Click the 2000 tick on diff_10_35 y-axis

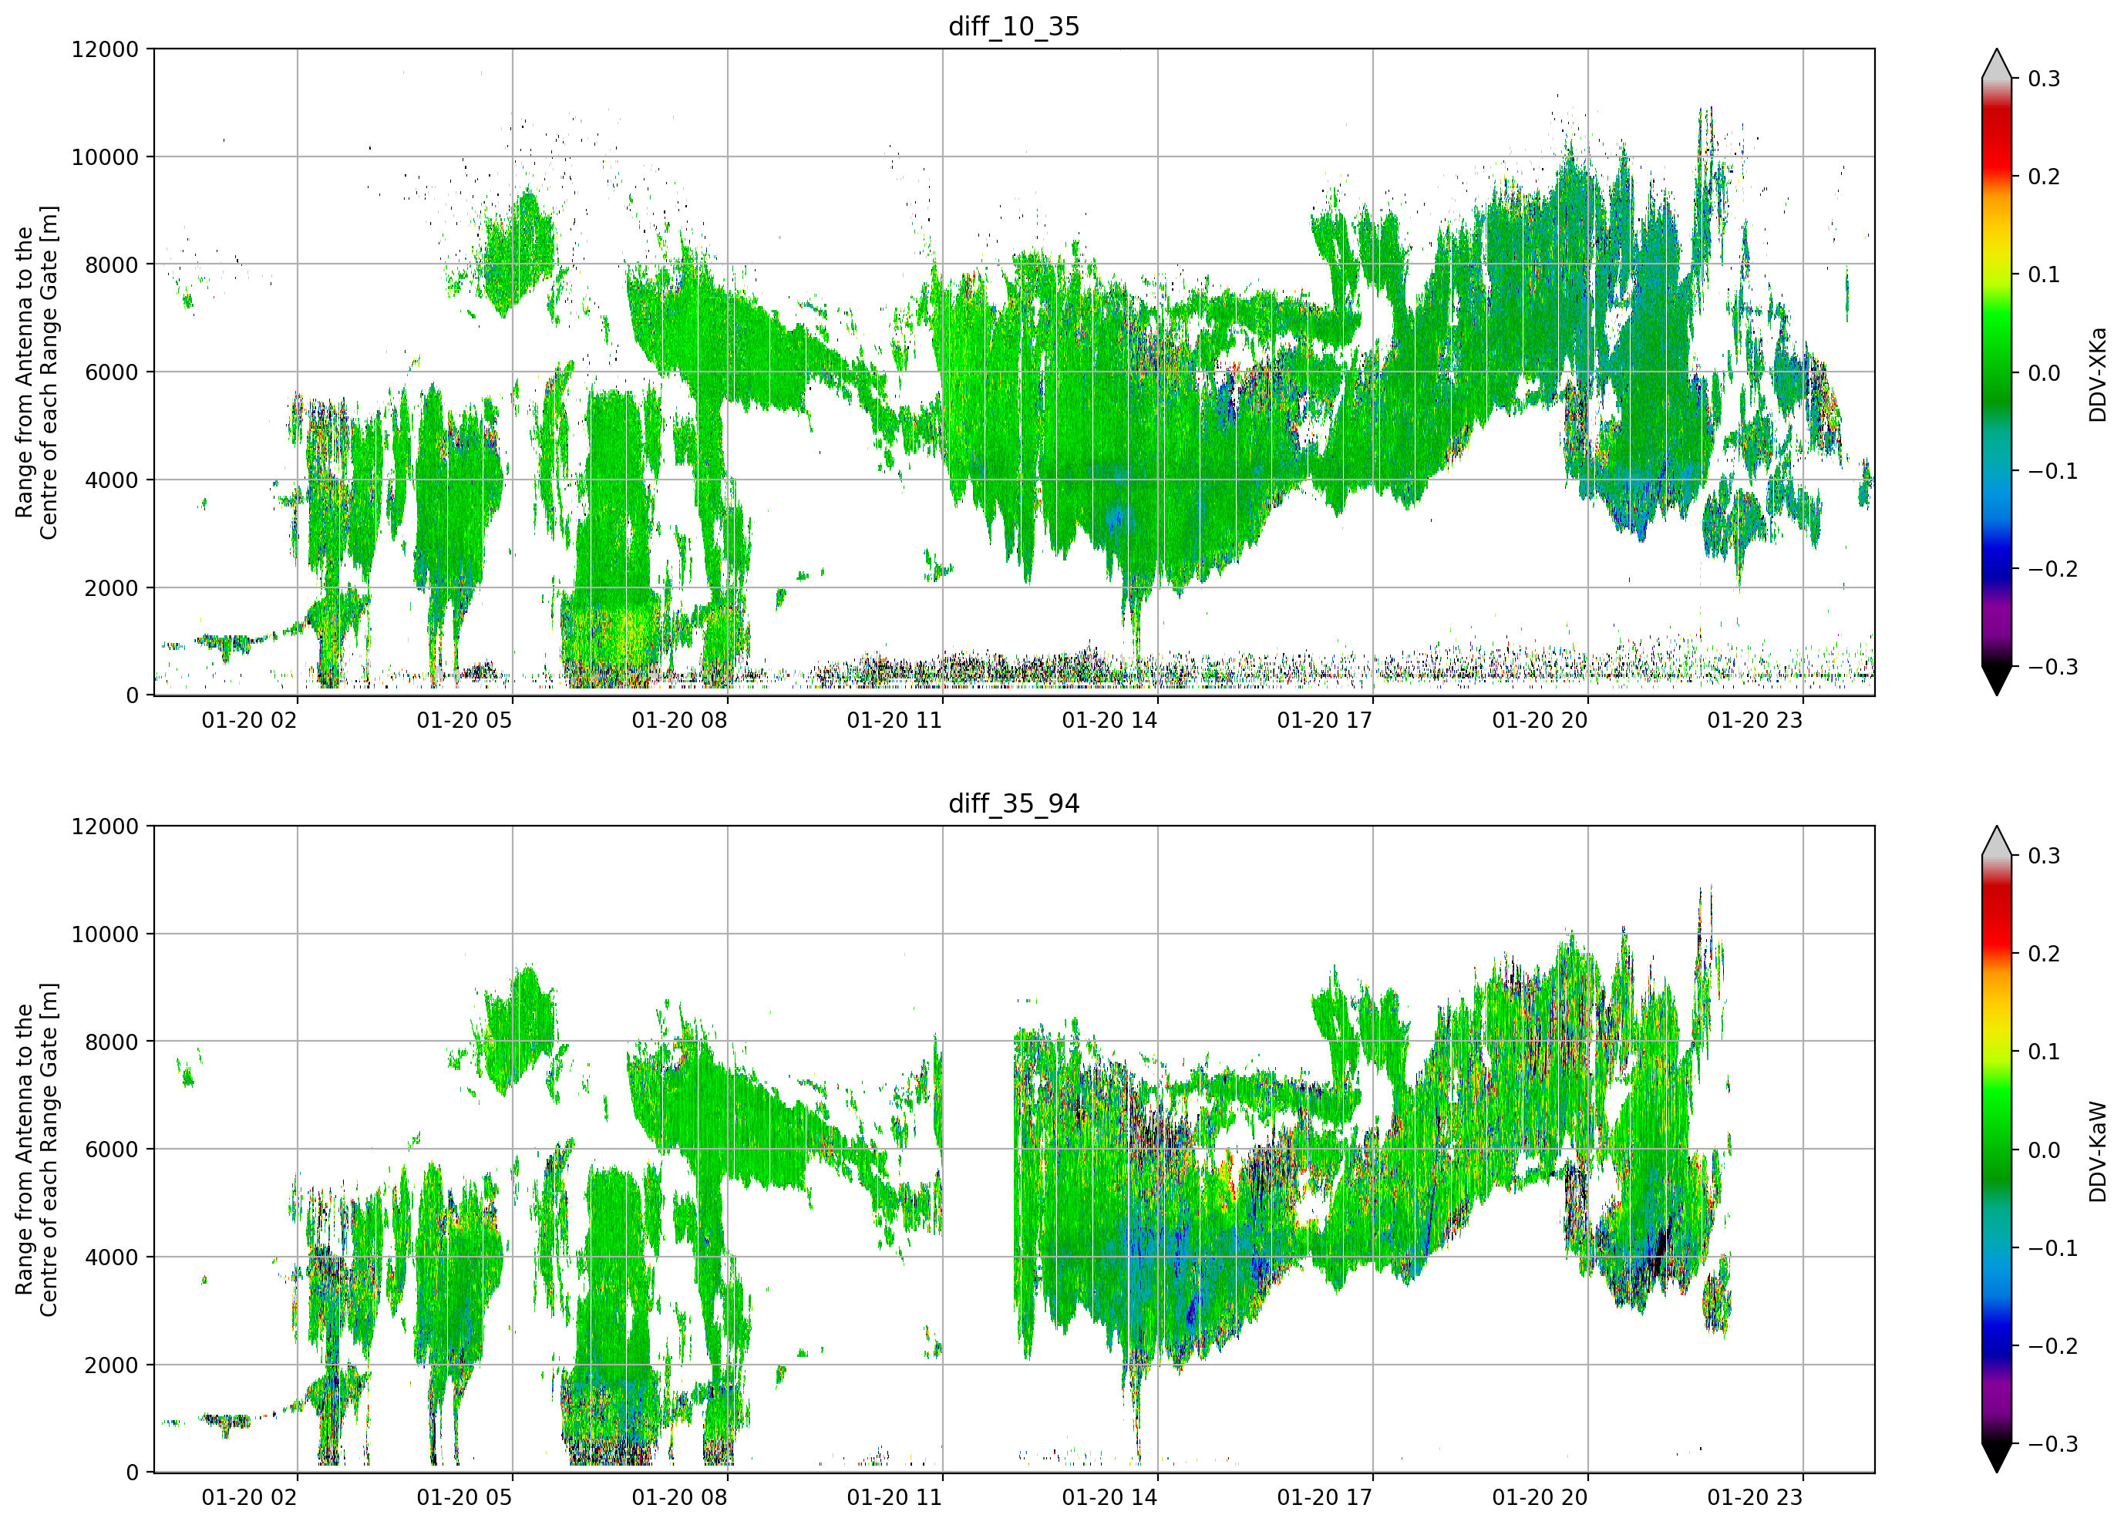(112, 588)
